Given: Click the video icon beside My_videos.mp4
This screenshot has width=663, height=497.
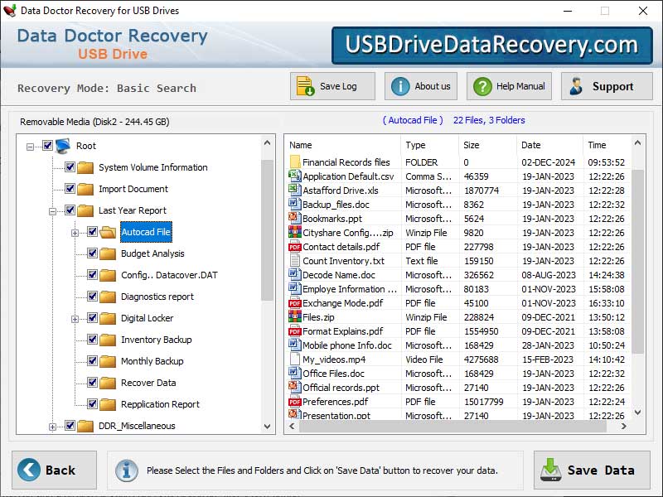Looking at the screenshot, I should 293,359.
